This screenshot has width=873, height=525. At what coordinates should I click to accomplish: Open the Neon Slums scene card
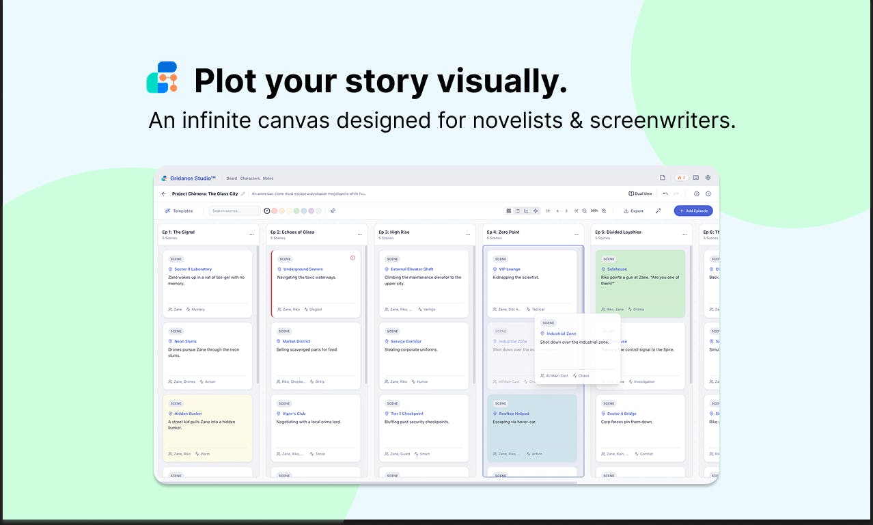click(208, 355)
